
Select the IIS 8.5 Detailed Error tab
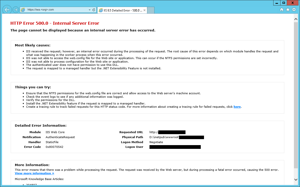tap(122, 10)
